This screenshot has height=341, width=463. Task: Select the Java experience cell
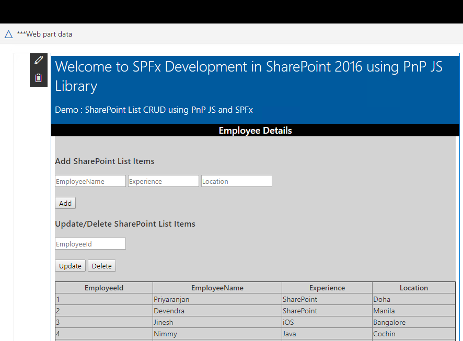pyautogui.click(x=327, y=334)
